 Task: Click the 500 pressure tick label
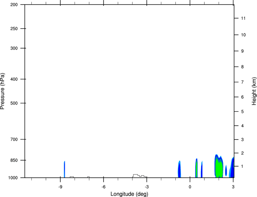(14, 103)
